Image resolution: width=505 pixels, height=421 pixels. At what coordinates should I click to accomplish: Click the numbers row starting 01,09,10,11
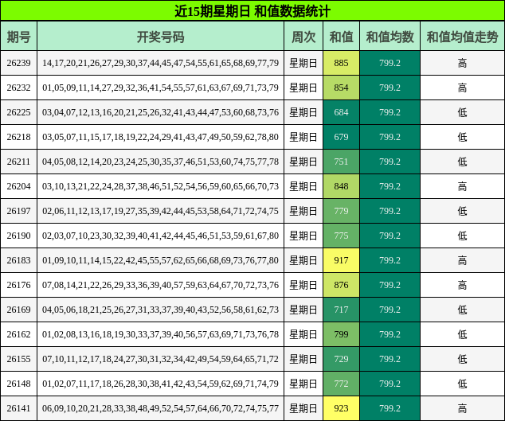(160, 260)
